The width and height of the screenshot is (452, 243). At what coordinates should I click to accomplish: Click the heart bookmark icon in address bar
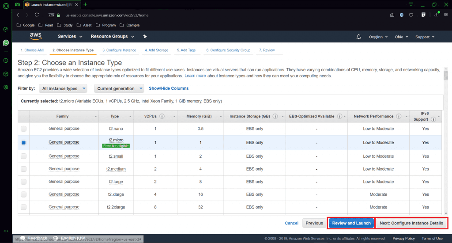click(x=411, y=15)
